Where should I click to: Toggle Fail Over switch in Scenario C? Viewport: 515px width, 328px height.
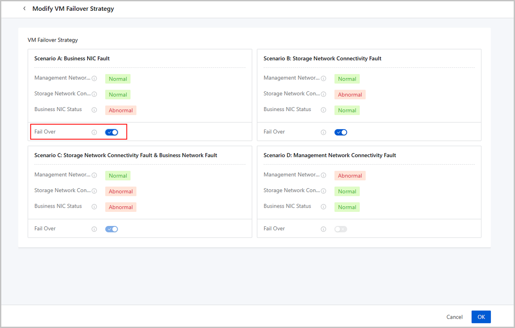[x=112, y=229]
